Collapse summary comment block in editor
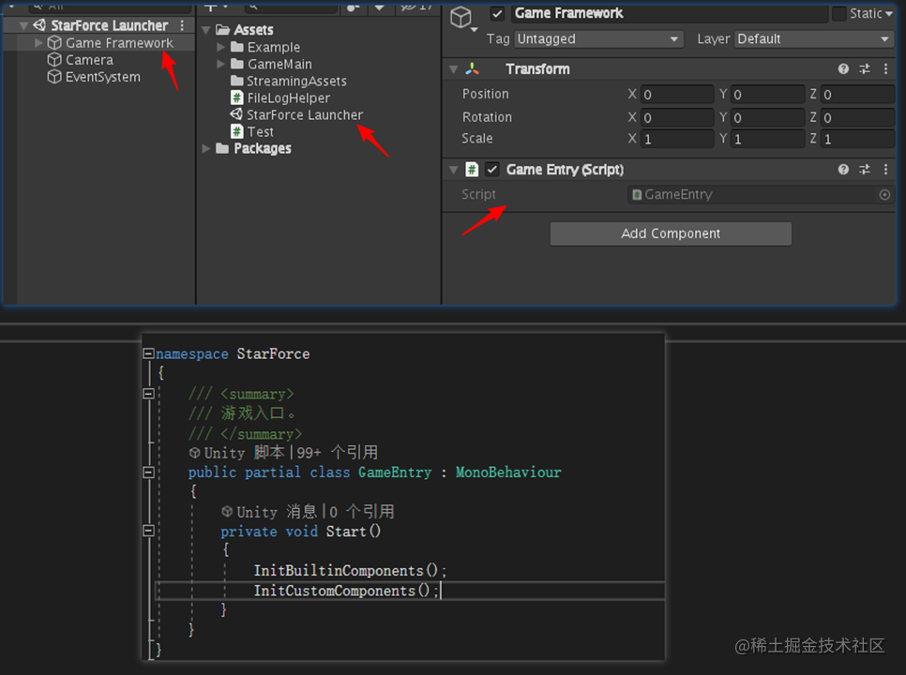Viewport: 906px width, 675px height. point(148,393)
